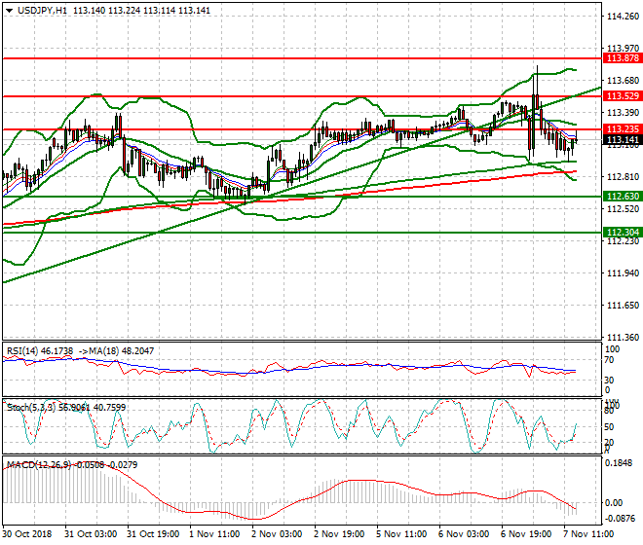
Task: Click the 2 Nov 03:00 time axis label
Action: tap(277, 534)
